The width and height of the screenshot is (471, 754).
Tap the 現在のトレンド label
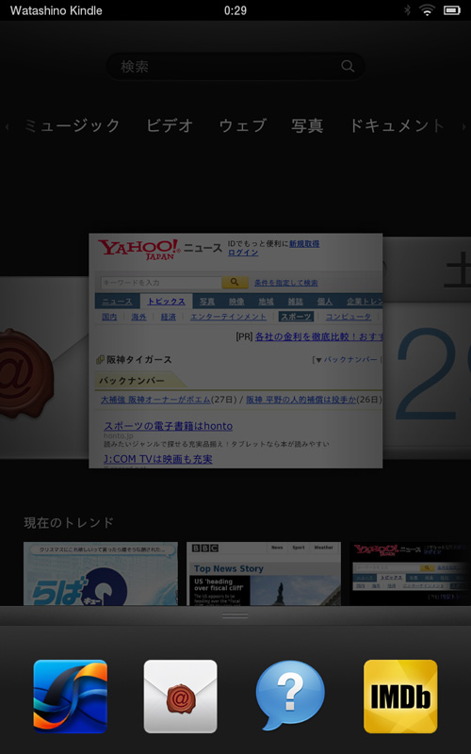click(69, 523)
